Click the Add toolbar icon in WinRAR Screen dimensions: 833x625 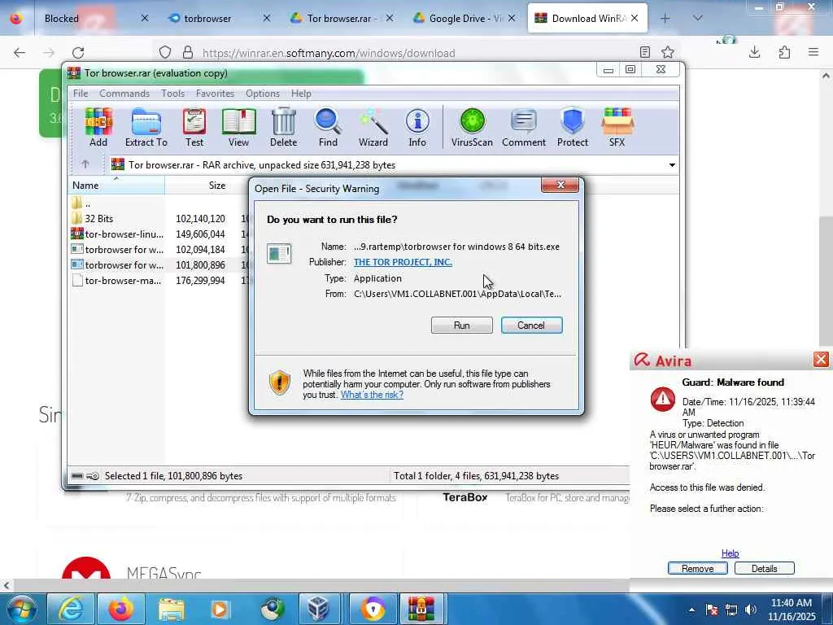coord(98,128)
